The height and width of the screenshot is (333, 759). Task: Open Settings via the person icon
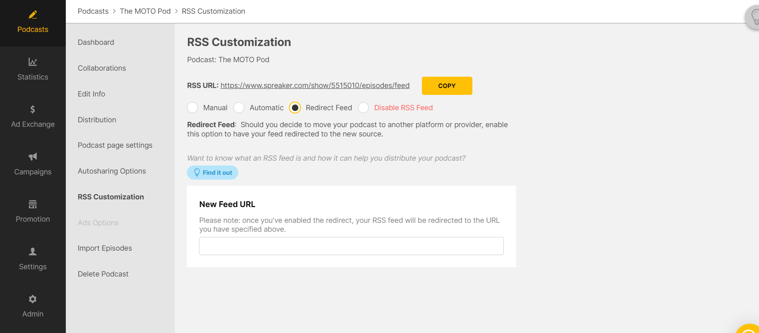(33, 251)
